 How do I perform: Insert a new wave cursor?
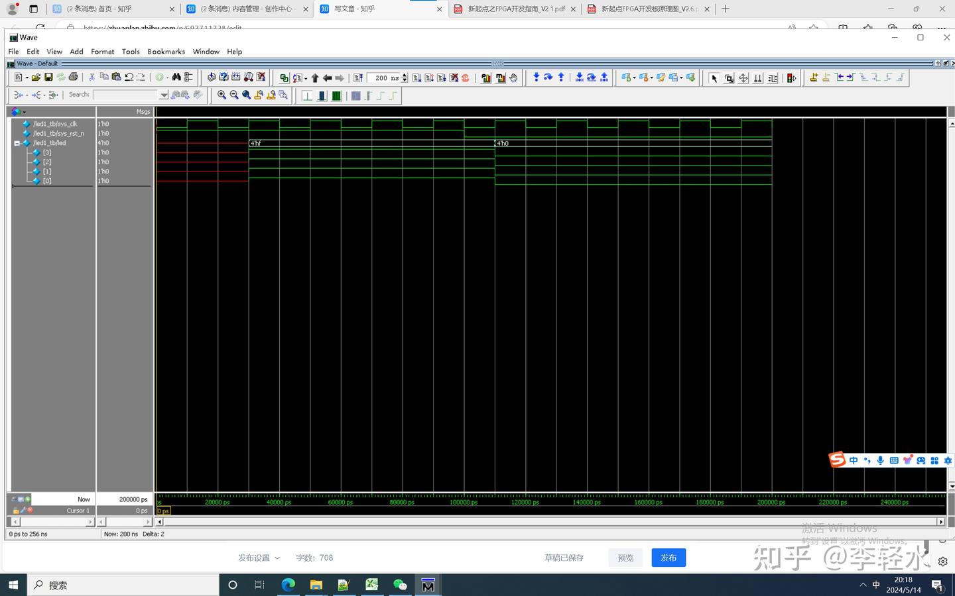click(814, 77)
